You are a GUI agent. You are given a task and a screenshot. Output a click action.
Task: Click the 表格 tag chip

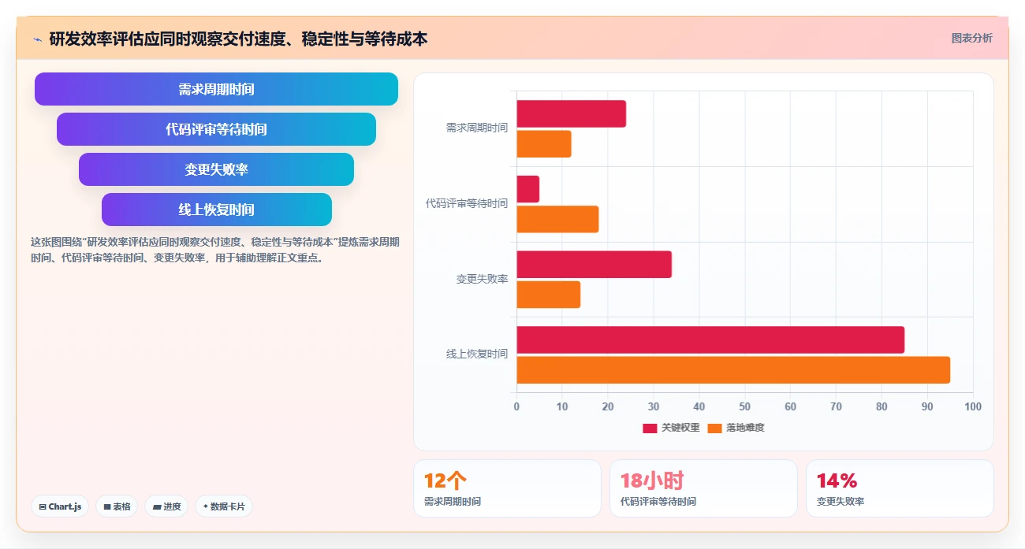[x=117, y=506]
